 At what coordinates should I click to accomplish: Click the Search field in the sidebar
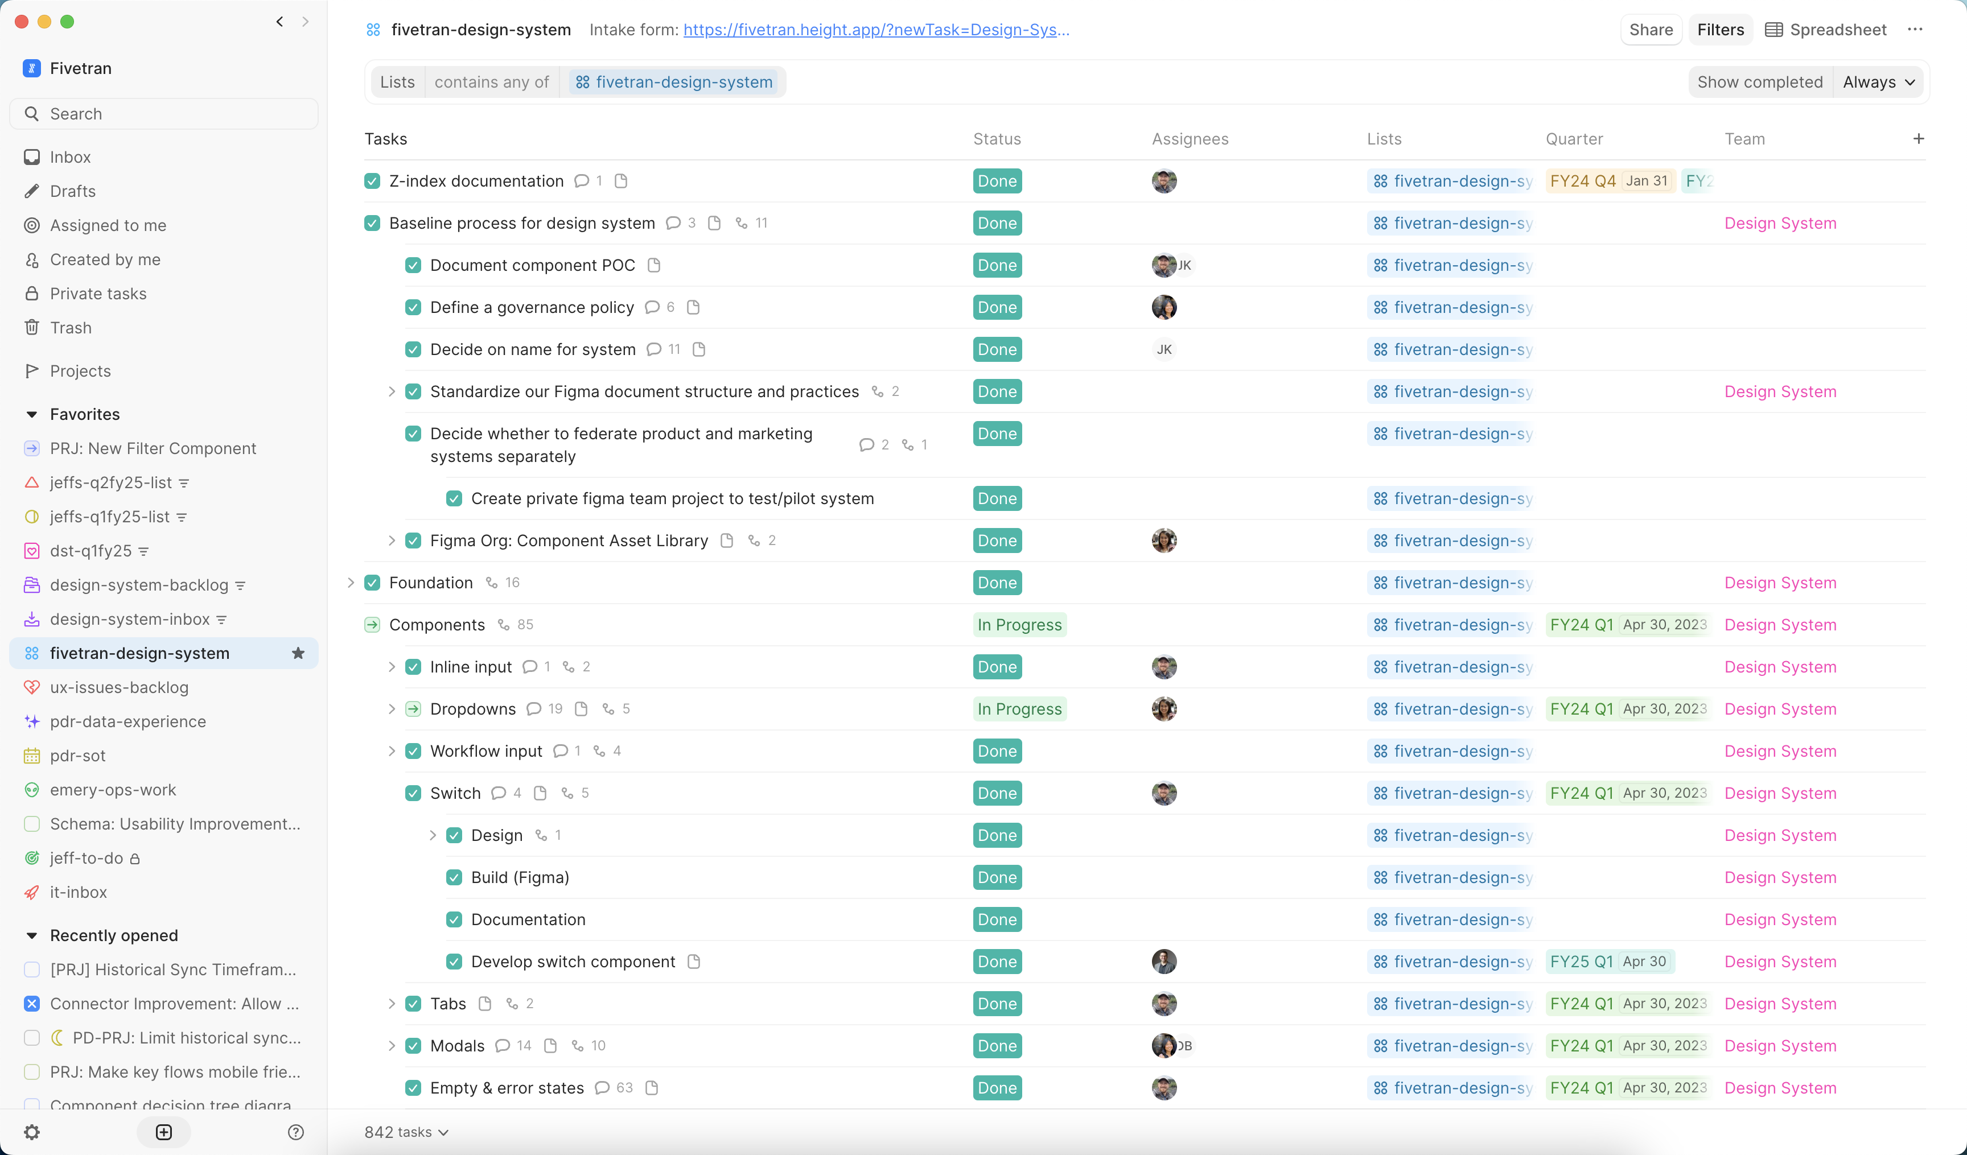point(164,114)
